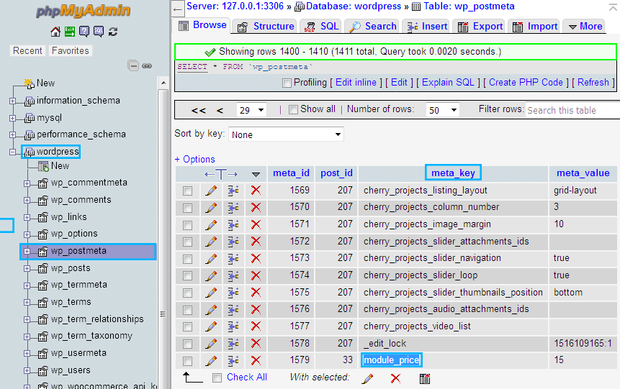The height and width of the screenshot is (389, 620).
Task: Click the Explain SQL link
Action: pos(448,83)
